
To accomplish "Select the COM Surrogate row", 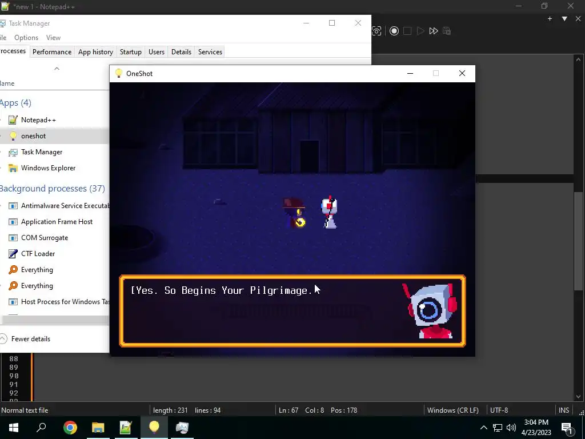I will [54, 238].
